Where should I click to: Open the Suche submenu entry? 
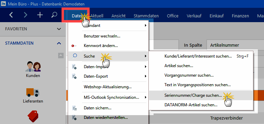pyautogui.click(x=108, y=56)
